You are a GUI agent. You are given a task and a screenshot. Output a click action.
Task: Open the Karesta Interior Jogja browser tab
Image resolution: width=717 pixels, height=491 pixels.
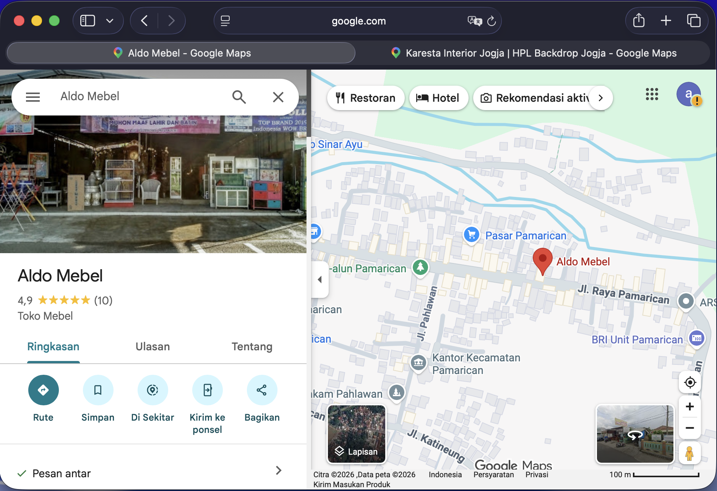(x=534, y=53)
